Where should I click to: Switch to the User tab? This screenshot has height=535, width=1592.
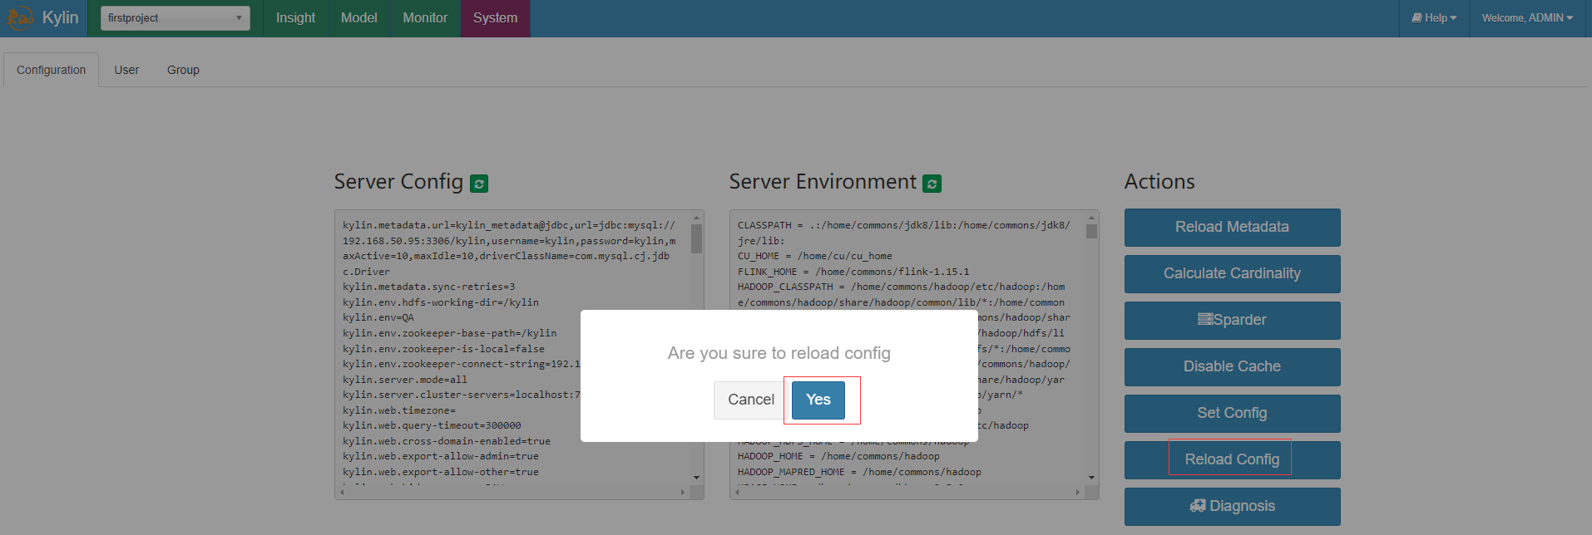click(126, 70)
